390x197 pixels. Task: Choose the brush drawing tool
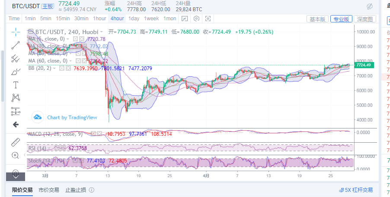16,72
